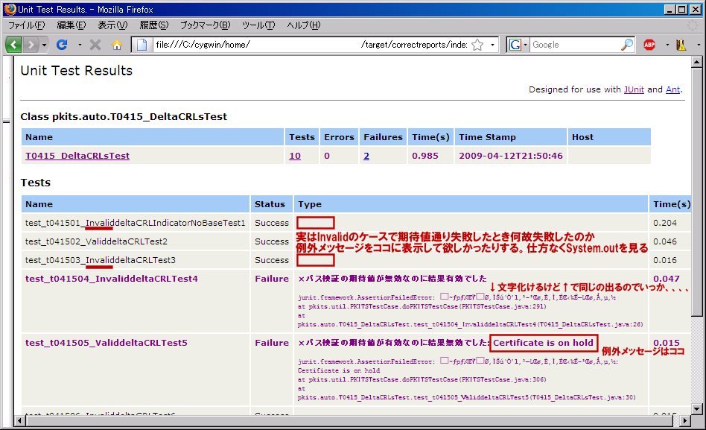
Task: Click the time value 0.985
Action: click(x=425, y=156)
